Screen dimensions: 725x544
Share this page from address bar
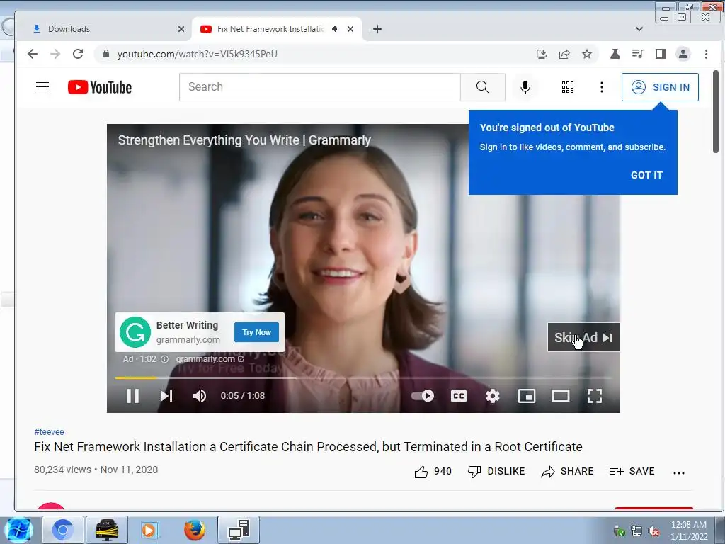(564, 54)
